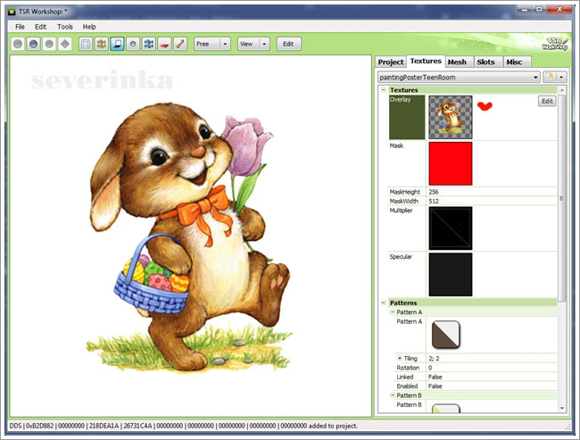Toggle the red flat plane toolbar icon
The height and width of the screenshot is (440, 580).
164,44
